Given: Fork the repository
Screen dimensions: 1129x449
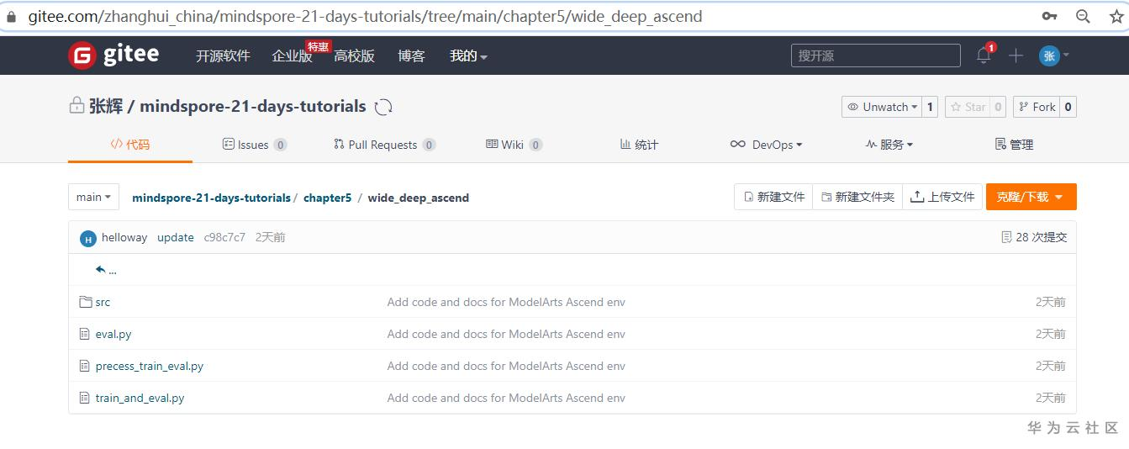Looking at the screenshot, I should point(1037,107).
